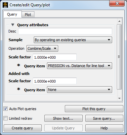Click the first Scale factor input field
Image resolution: width=127 pixels, height=135 pixels.
click(x=55, y=57)
